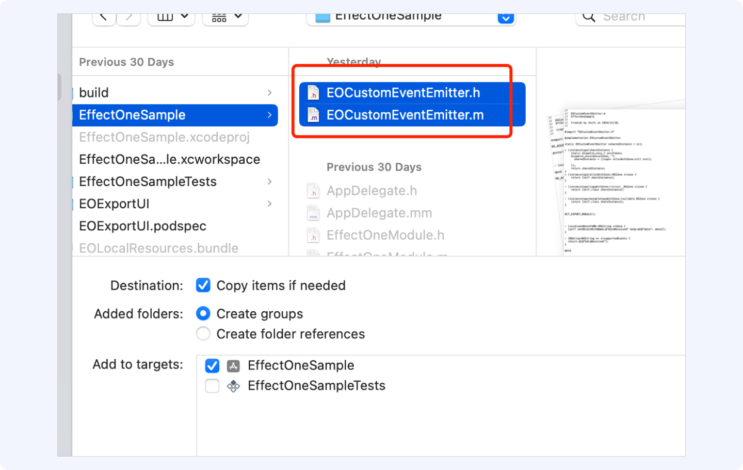Select the EffectOneModule.h file
The width and height of the screenshot is (743, 470).
pyautogui.click(x=385, y=235)
